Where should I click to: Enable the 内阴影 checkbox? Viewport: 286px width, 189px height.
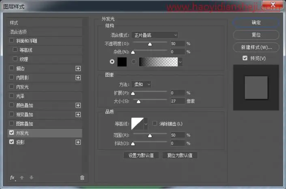[x=11, y=77]
